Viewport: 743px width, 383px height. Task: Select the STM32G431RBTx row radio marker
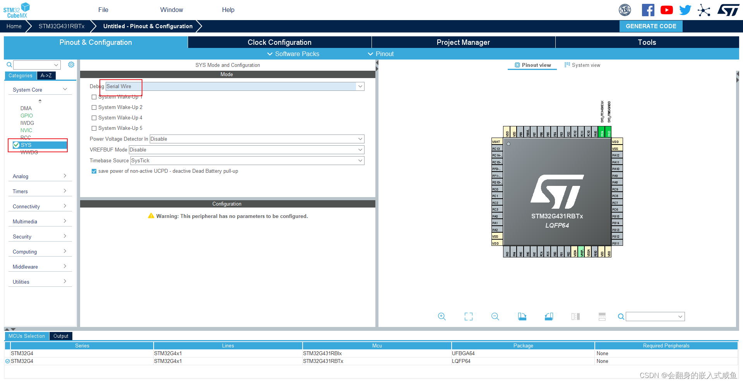click(7, 361)
